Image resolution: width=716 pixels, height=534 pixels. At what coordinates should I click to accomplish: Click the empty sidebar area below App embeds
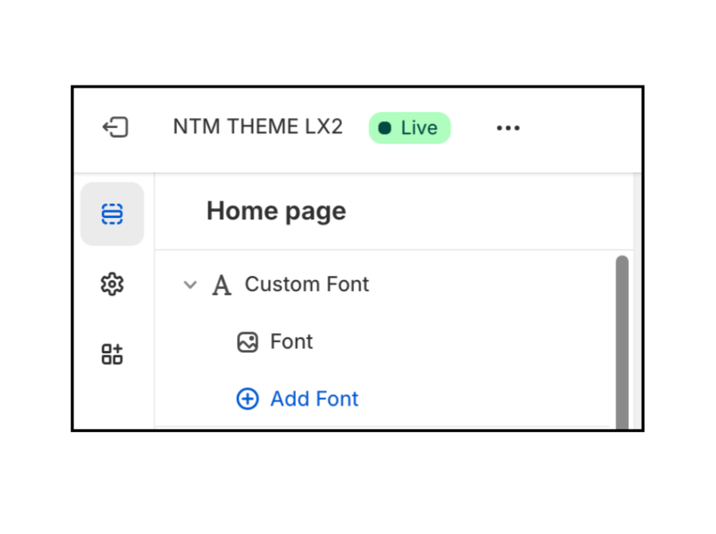click(114, 401)
